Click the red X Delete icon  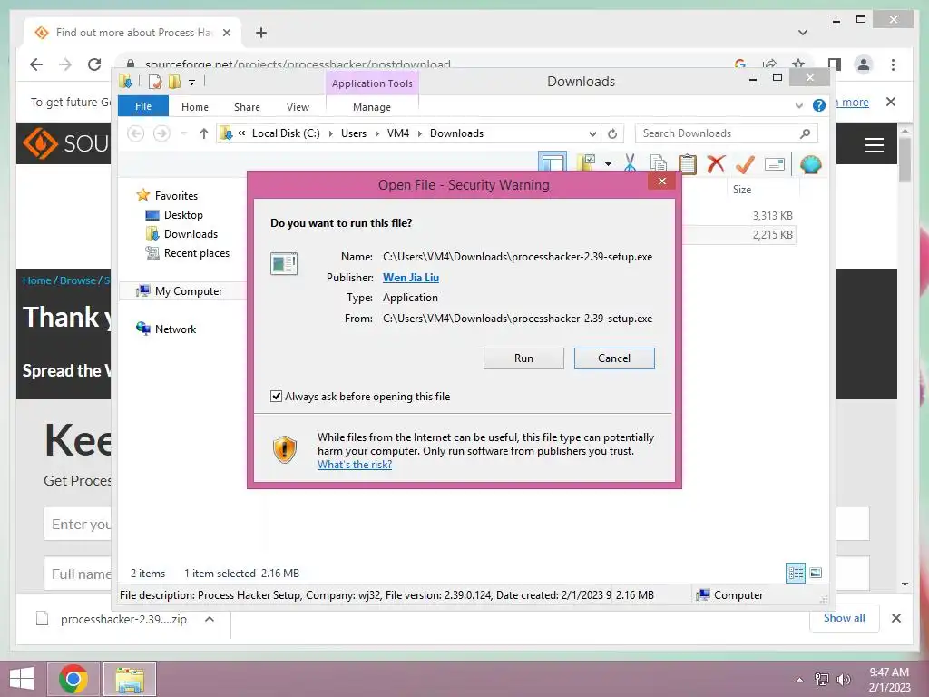coord(716,163)
